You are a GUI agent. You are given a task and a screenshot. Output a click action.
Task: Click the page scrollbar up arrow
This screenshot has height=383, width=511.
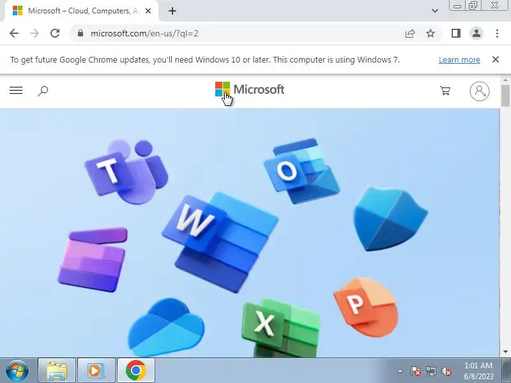[505, 80]
